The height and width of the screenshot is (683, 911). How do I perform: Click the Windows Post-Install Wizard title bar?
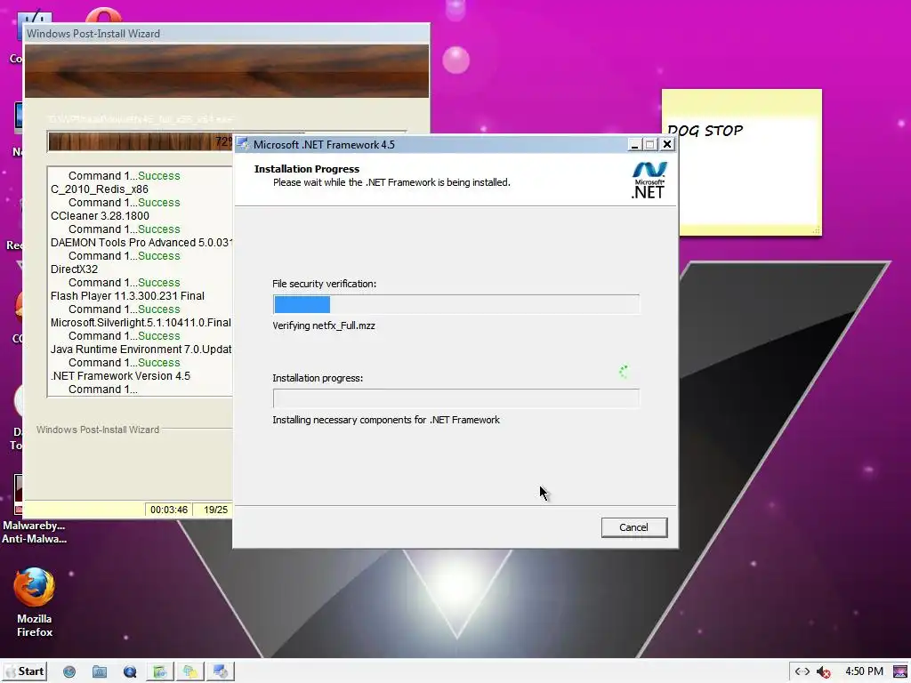pyautogui.click(x=227, y=33)
